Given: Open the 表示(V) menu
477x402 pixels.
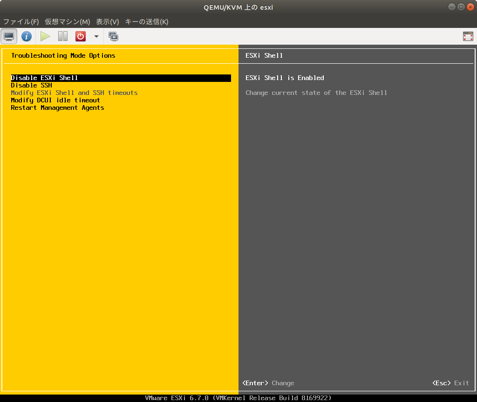Looking at the screenshot, I should point(108,21).
